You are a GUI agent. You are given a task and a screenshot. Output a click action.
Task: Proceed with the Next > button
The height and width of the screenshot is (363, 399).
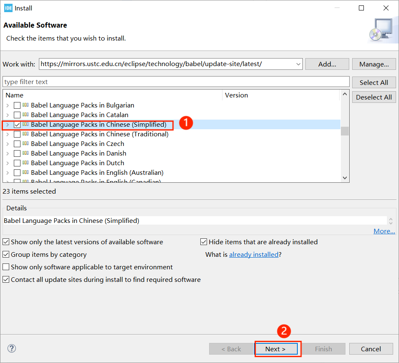pos(276,349)
